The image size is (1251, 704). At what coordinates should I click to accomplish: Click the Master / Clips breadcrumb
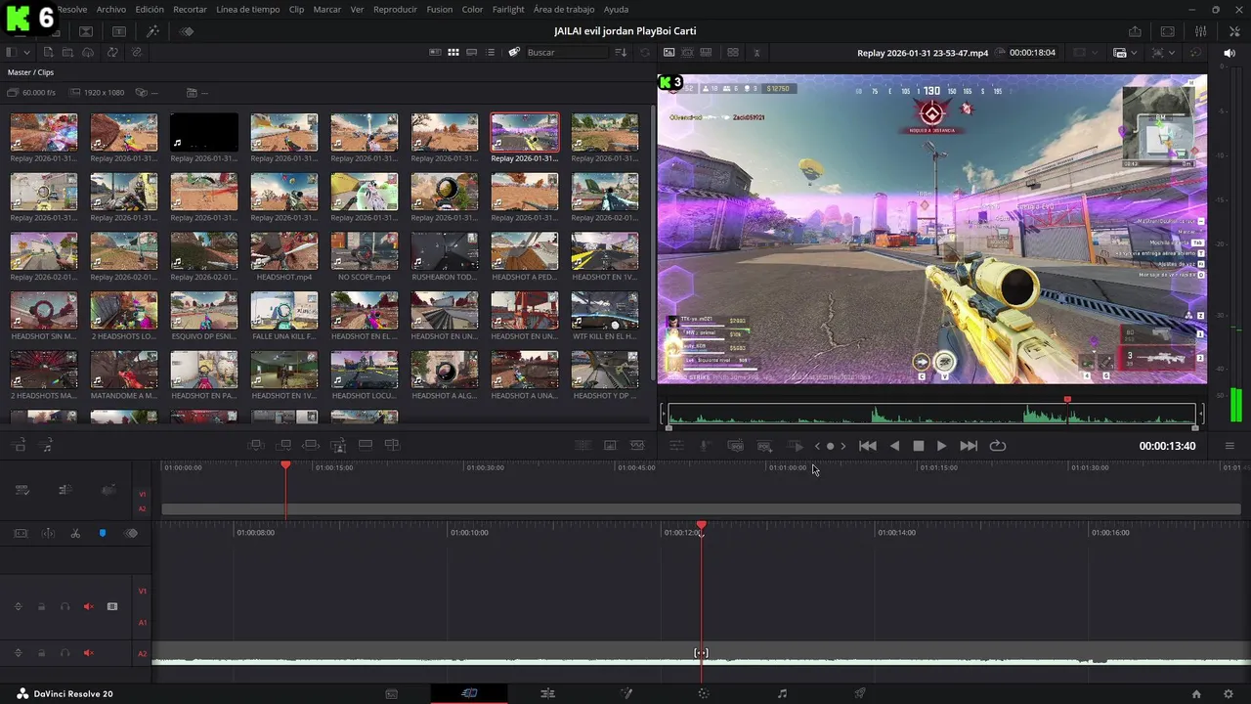30,72
